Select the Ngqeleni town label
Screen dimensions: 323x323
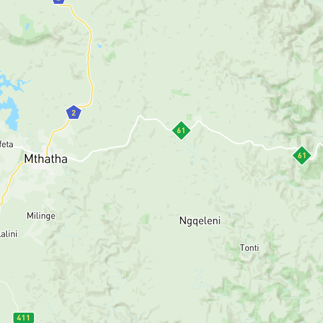click(x=200, y=221)
